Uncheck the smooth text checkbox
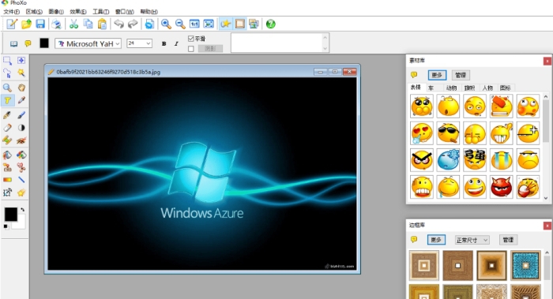The image size is (553, 299). (x=191, y=39)
